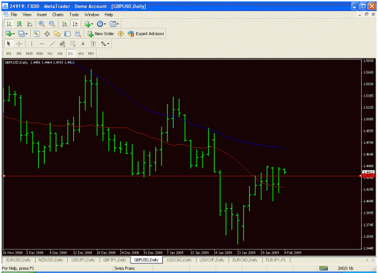This screenshot has height=273, width=378.
Task: Switch to M5 timeframe
Action: tap(19, 53)
